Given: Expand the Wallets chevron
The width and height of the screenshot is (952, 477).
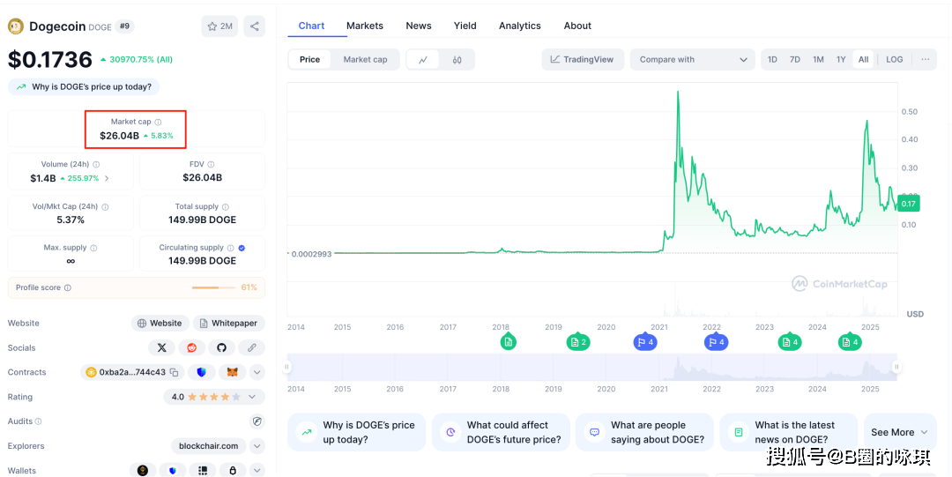Looking at the screenshot, I should click(x=257, y=470).
